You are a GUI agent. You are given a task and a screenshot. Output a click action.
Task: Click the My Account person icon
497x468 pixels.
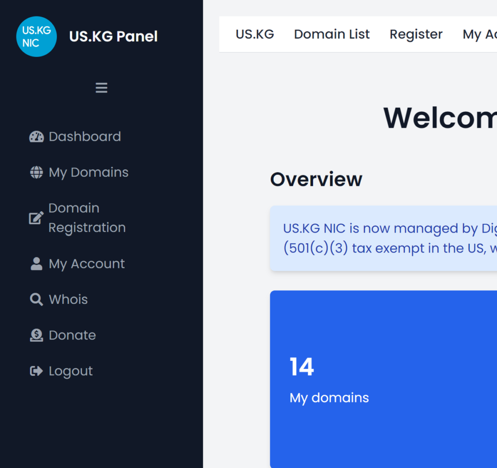tap(36, 264)
